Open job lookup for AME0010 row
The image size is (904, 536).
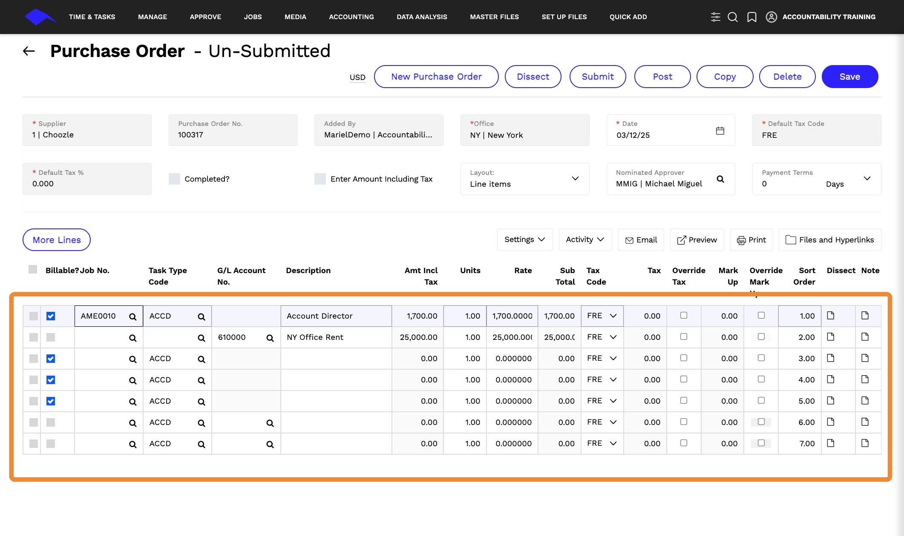click(133, 316)
